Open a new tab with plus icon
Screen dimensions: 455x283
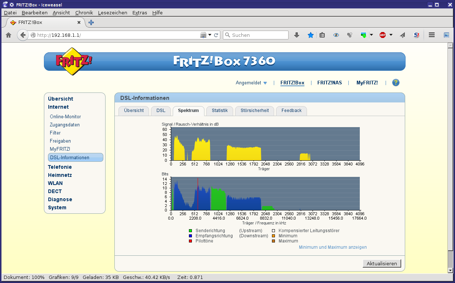tap(91, 22)
